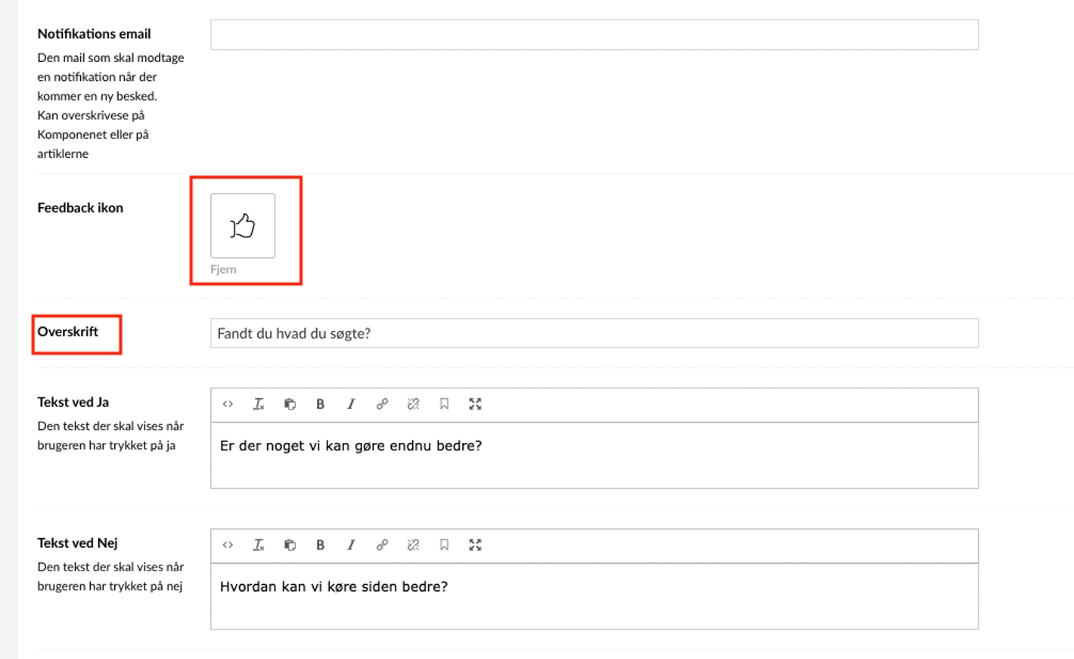Toggle bold in Tekst ved Nej editor
The image size is (1074, 659).
[321, 545]
